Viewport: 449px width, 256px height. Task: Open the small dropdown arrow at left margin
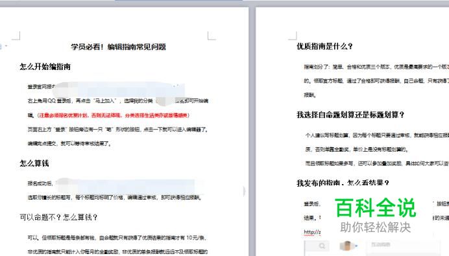[6, 46]
